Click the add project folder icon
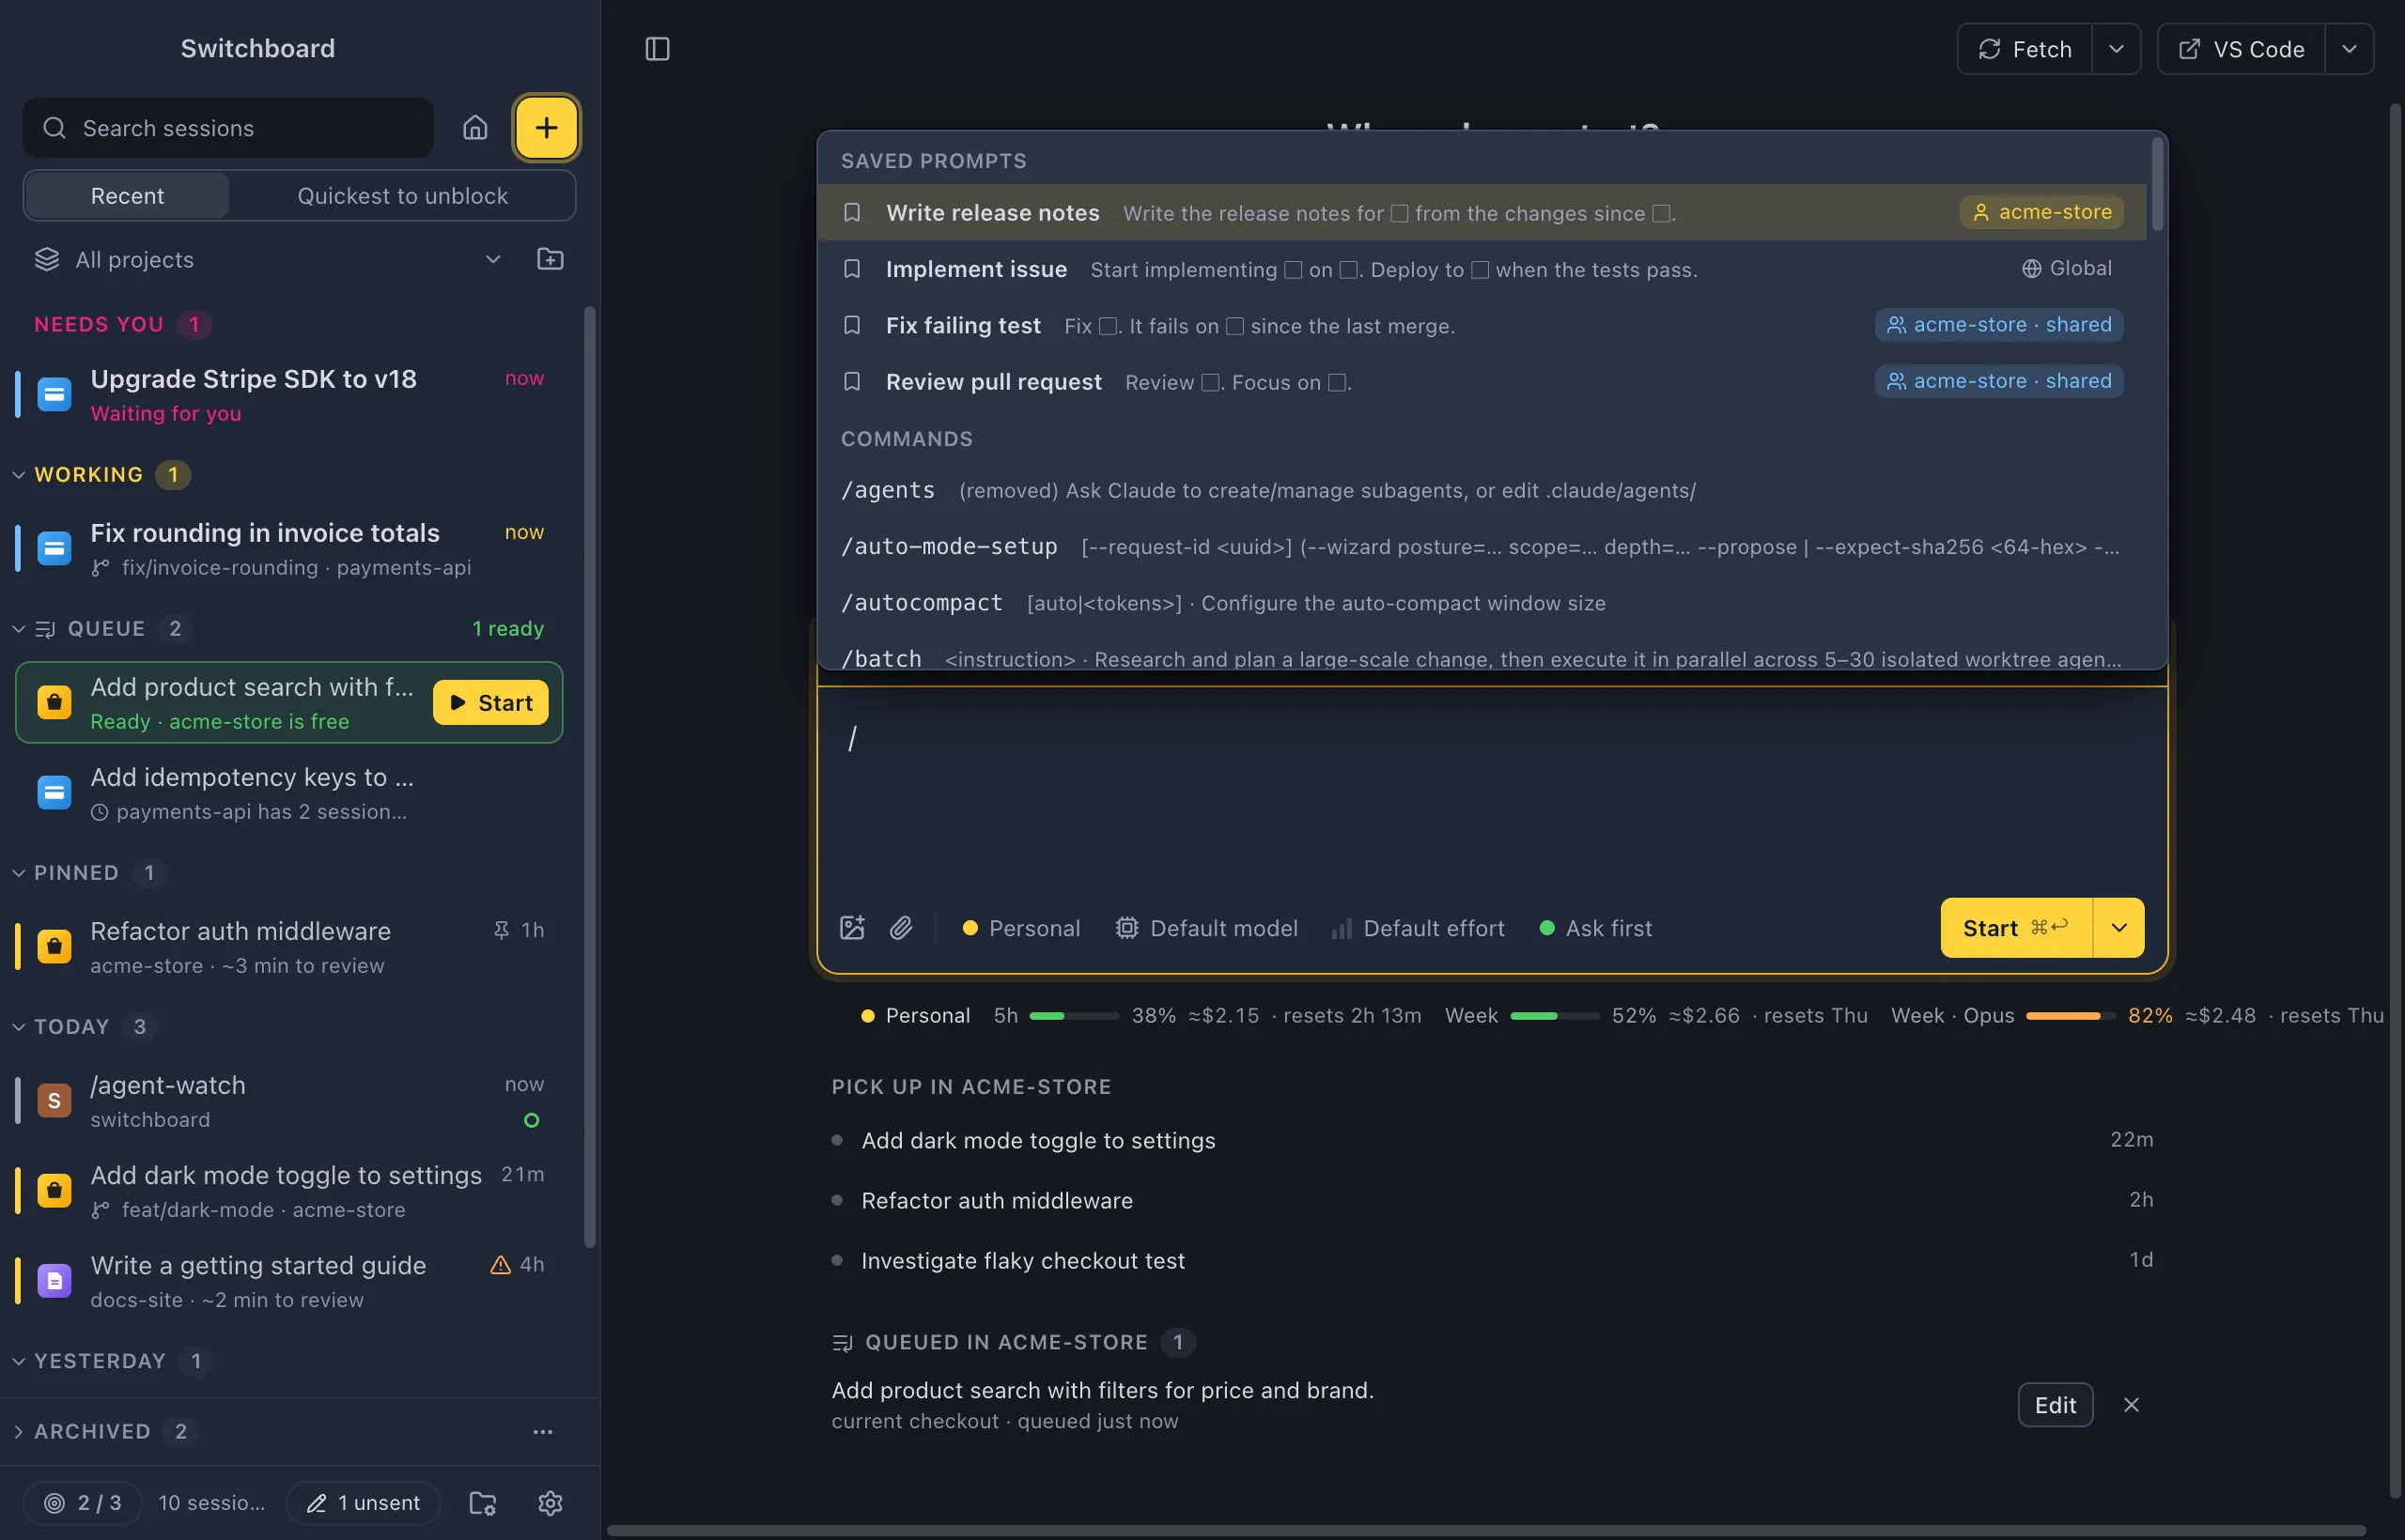The image size is (2405, 1540). pos(551,260)
